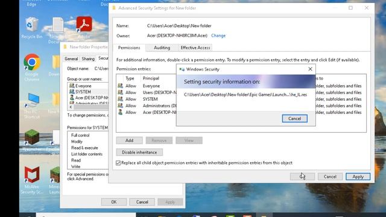
Task: Select Modify permission row in Properties
Action: coord(77,142)
